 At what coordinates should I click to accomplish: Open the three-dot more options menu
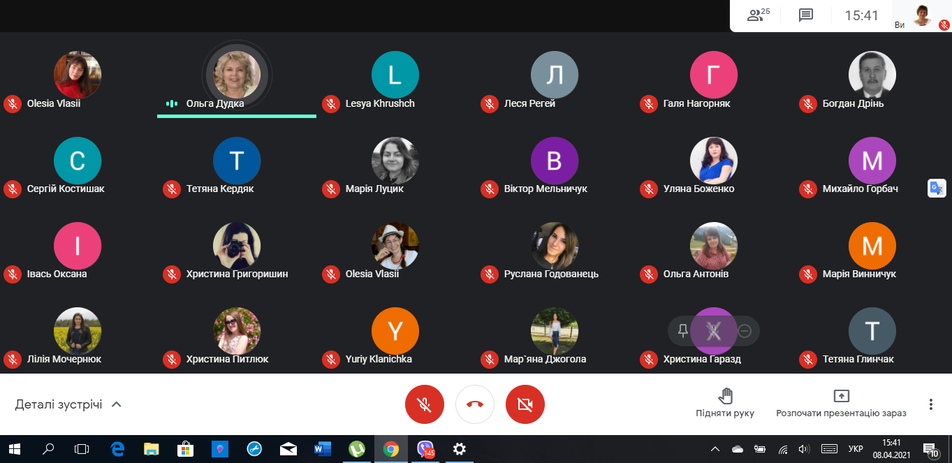930,404
